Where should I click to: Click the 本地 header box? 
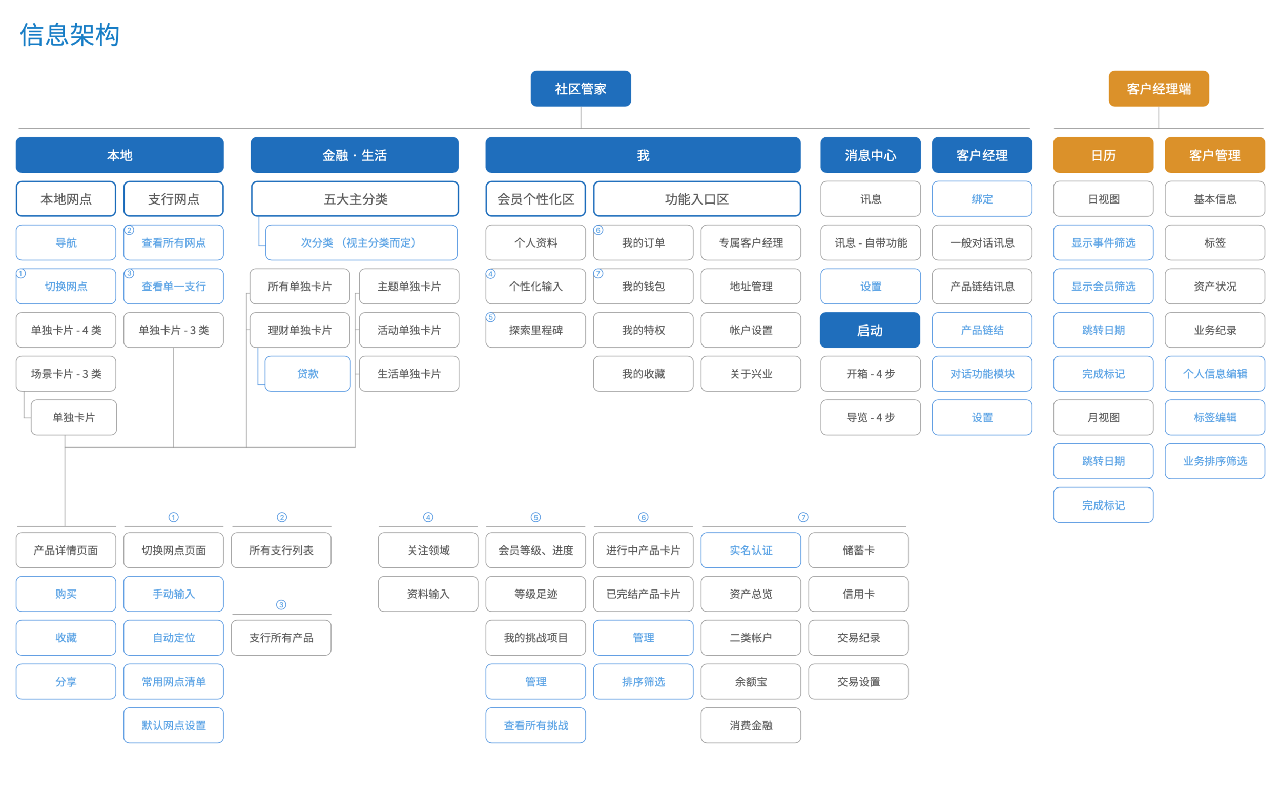point(119,155)
